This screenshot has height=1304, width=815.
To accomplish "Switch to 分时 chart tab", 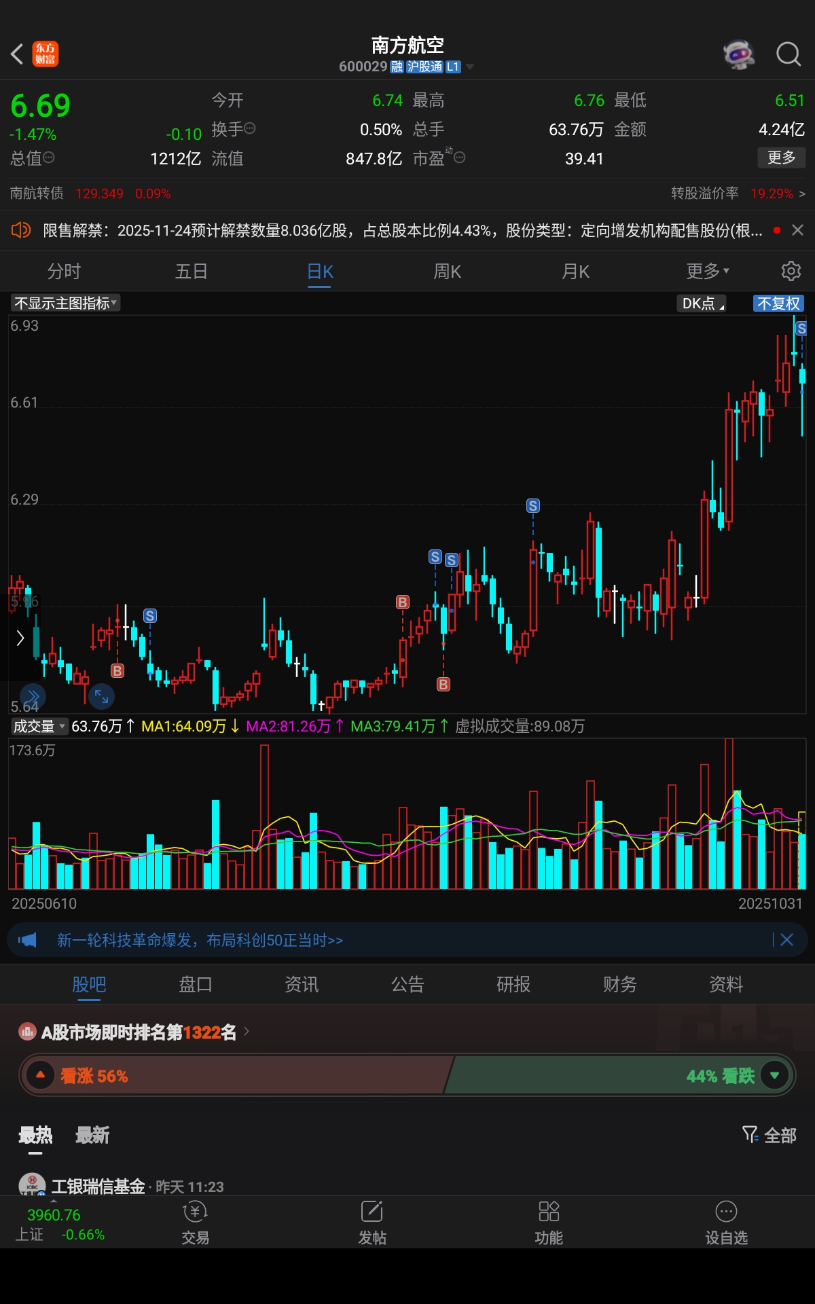I will point(64,271).
